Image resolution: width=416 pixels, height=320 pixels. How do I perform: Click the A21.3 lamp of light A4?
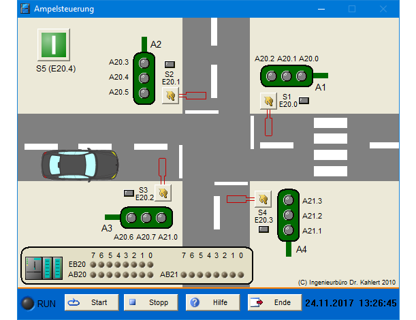(289, 200)
